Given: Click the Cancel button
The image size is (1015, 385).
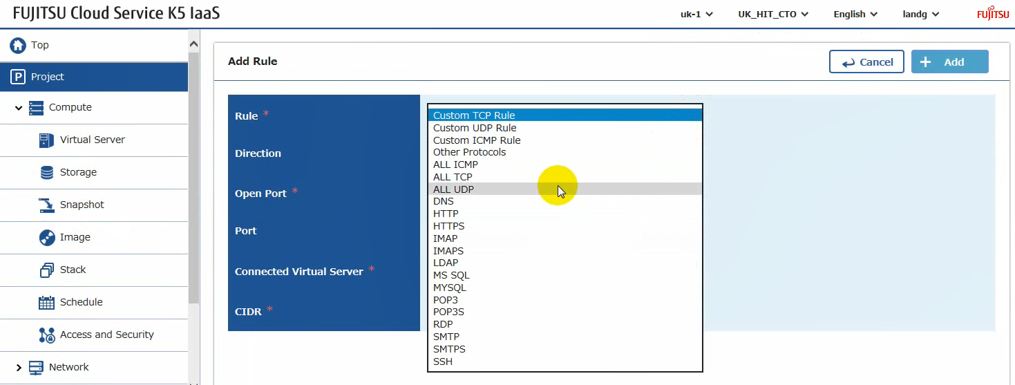Looking at the screenshot, I should 866,62.
